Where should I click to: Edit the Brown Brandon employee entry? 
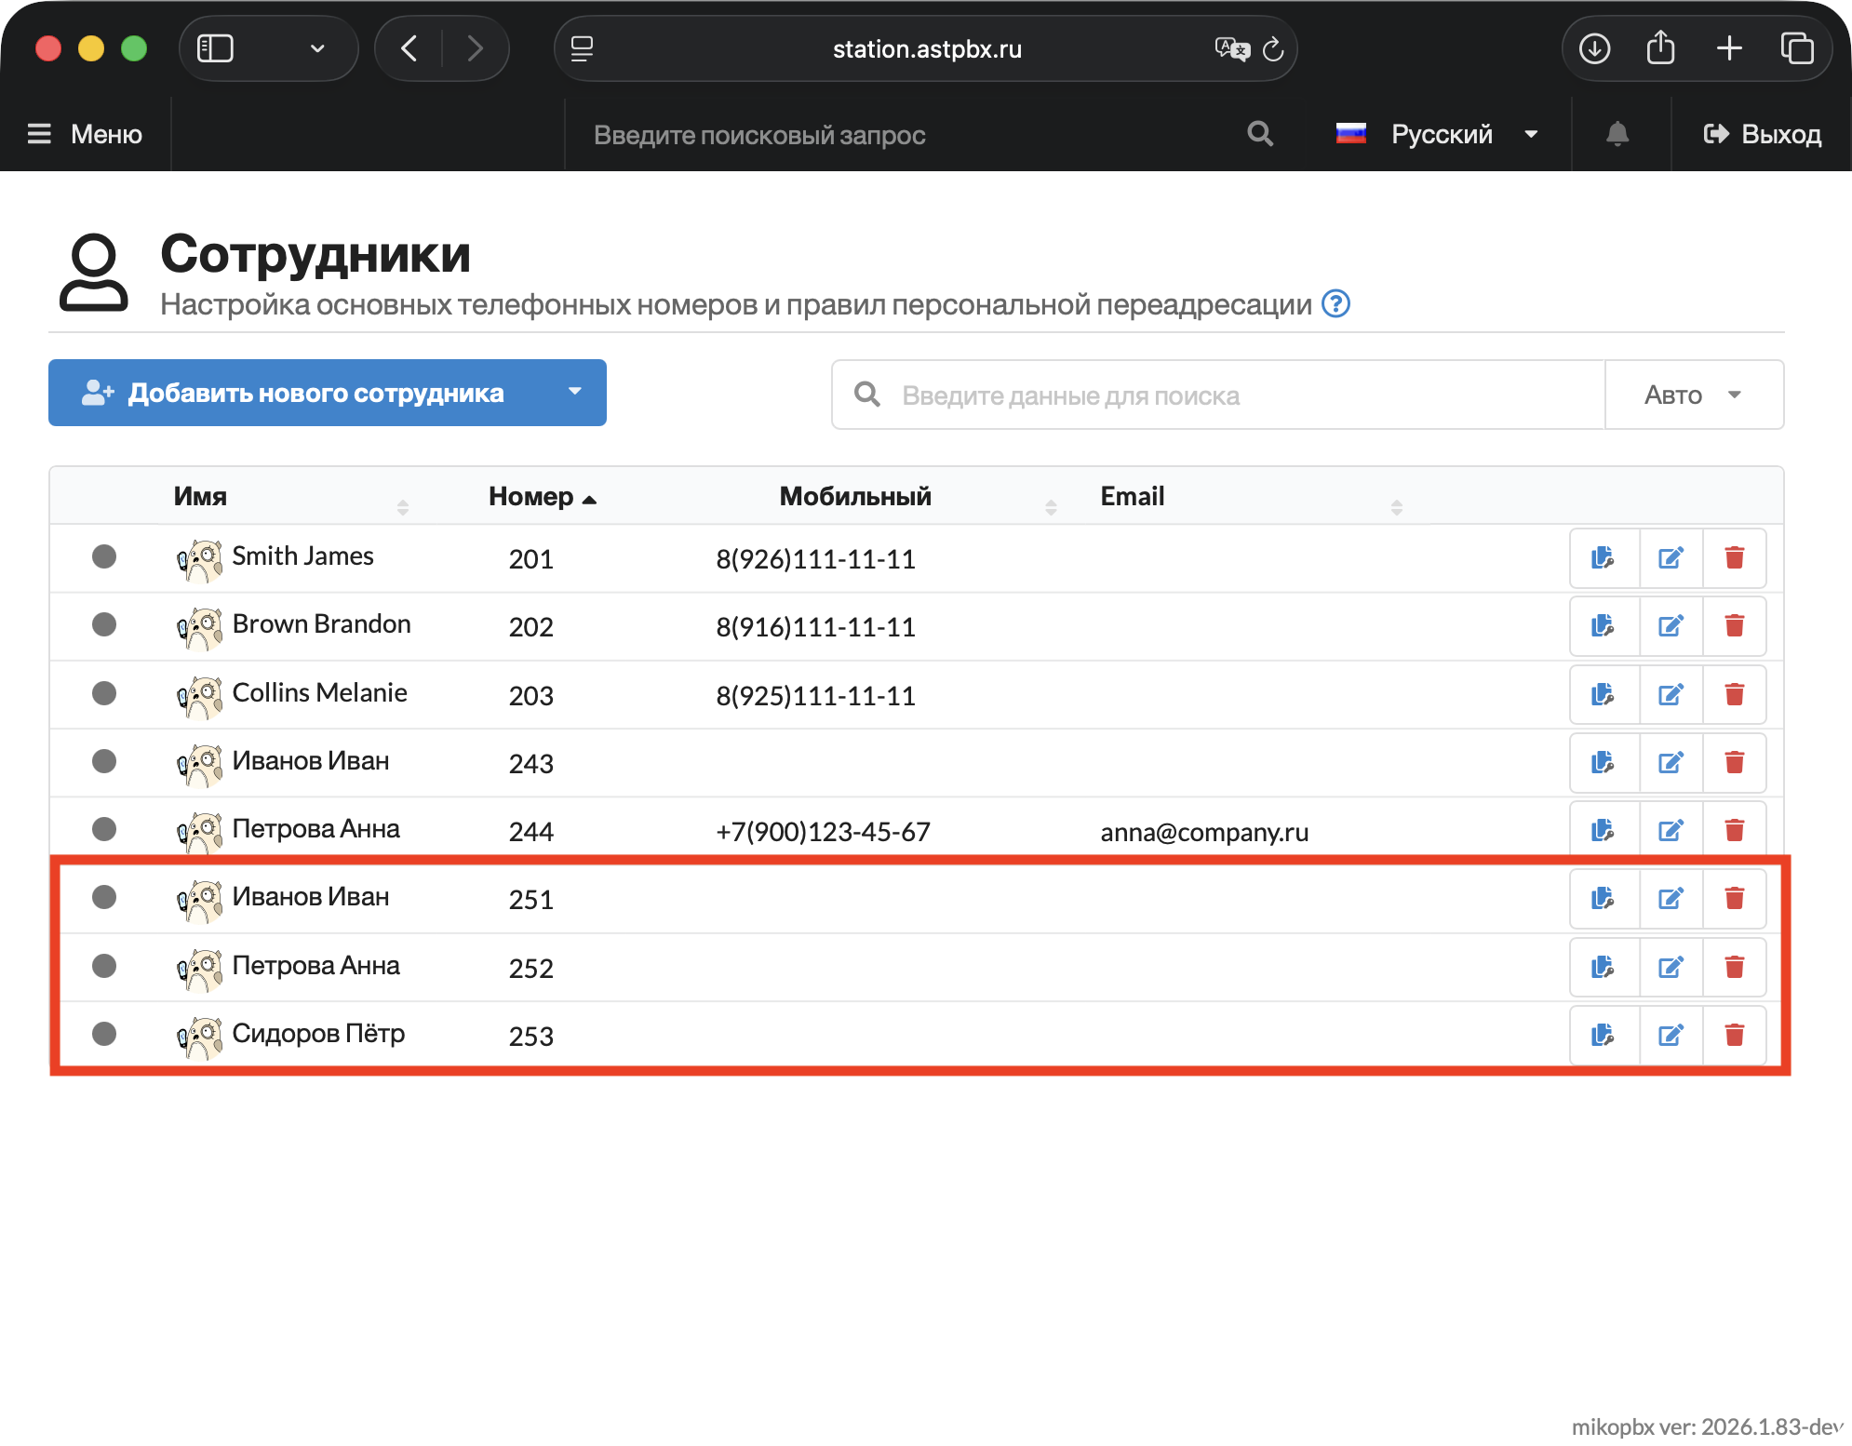tap(1671, 626)
